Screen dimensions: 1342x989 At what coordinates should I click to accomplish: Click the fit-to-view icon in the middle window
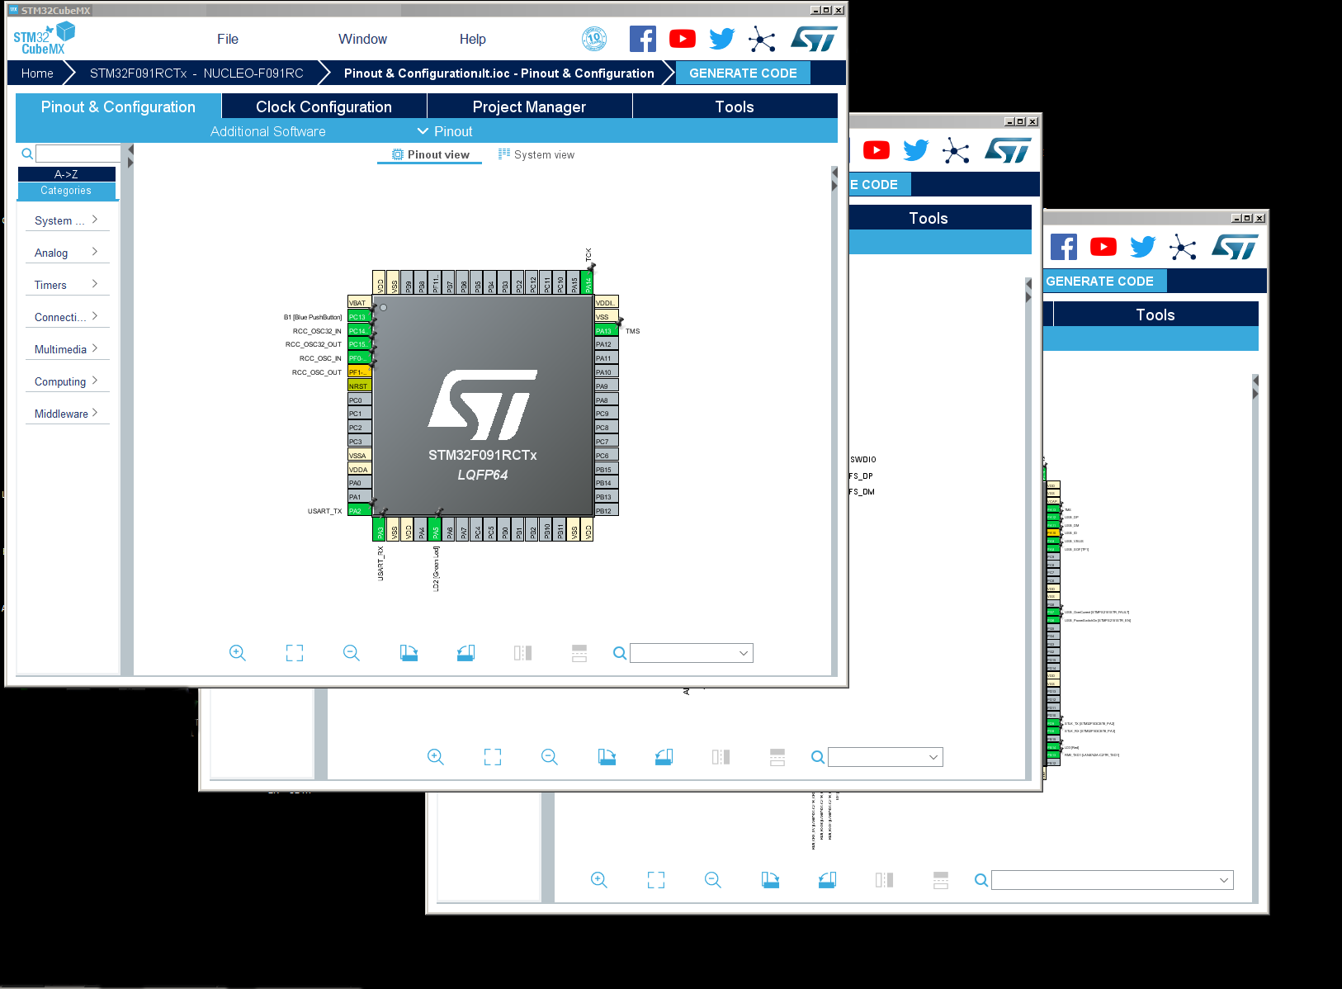click(x=493, y=757)
